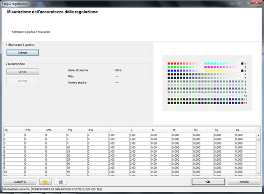264x194 pixels.
Task: Click the Y% column header
Action: 77,130
